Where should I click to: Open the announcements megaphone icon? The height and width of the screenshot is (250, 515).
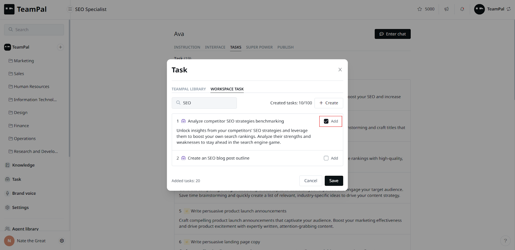point(446,9)
